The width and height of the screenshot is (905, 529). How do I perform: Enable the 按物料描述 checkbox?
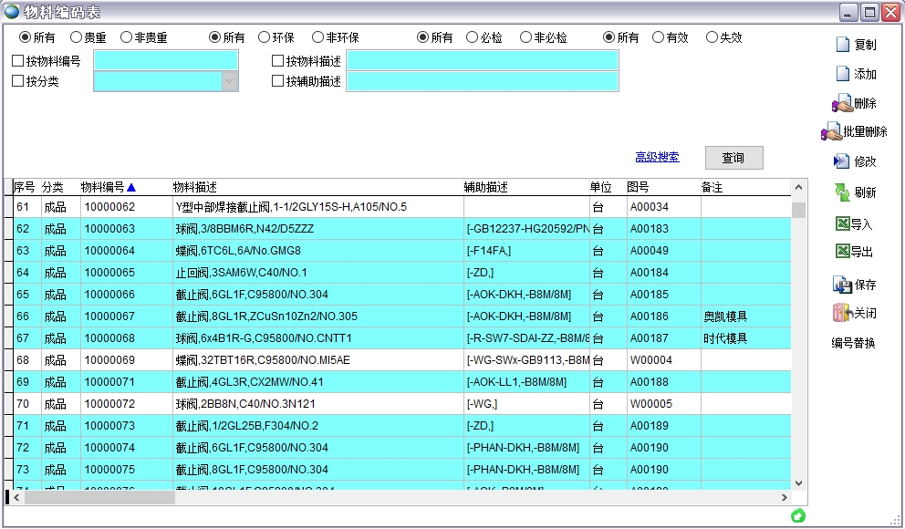278,61
